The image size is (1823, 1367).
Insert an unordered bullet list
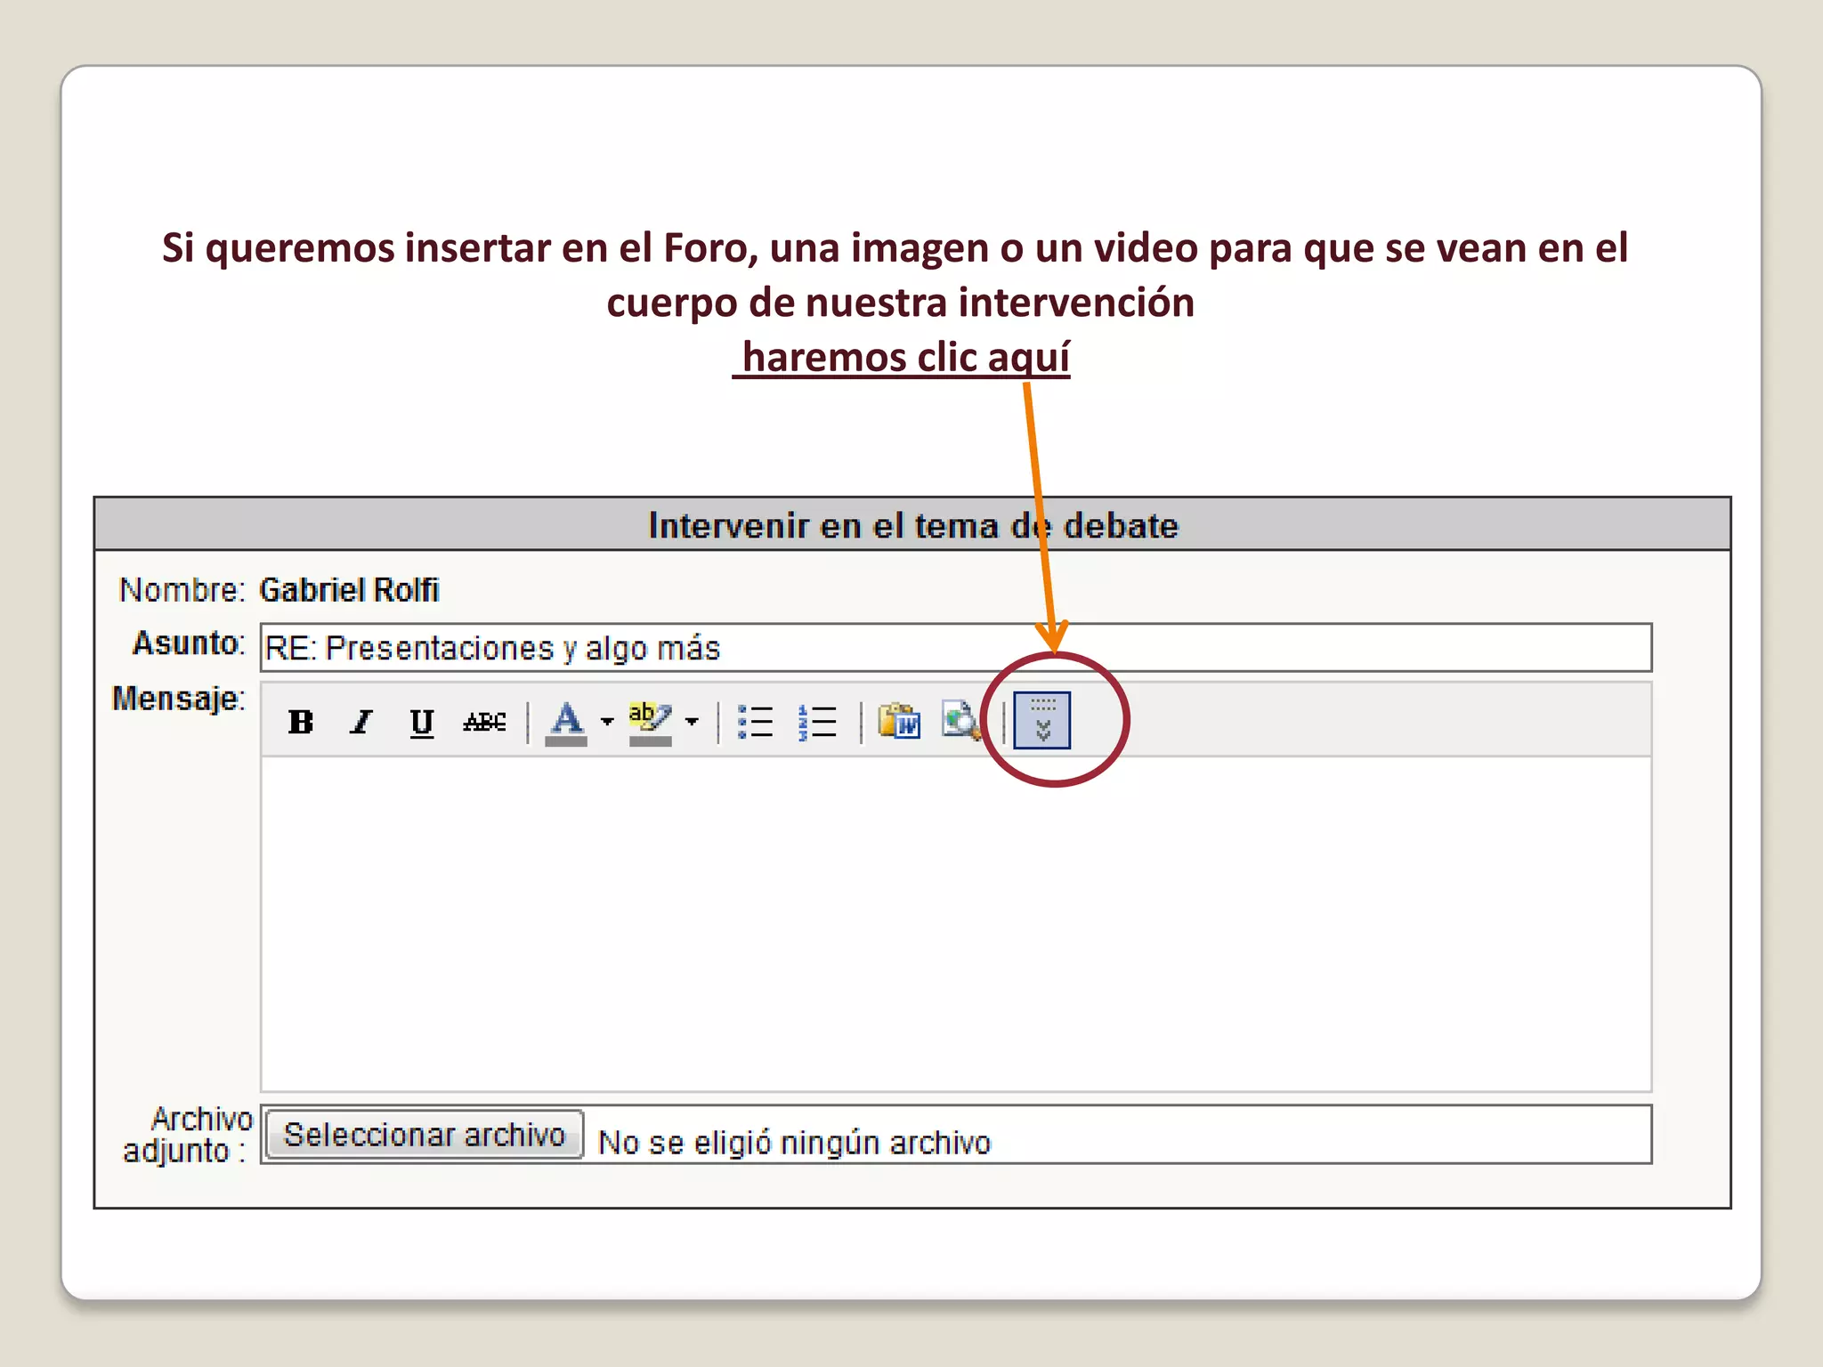point(755,721)
